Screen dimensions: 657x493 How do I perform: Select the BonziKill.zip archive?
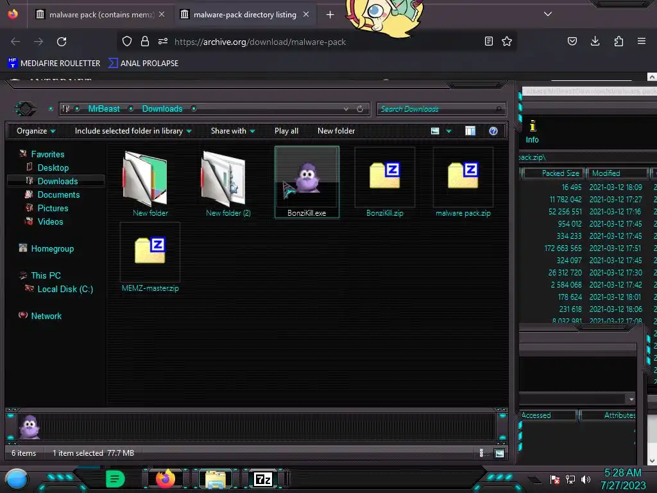pyautogui.click(x=385, y=183)
